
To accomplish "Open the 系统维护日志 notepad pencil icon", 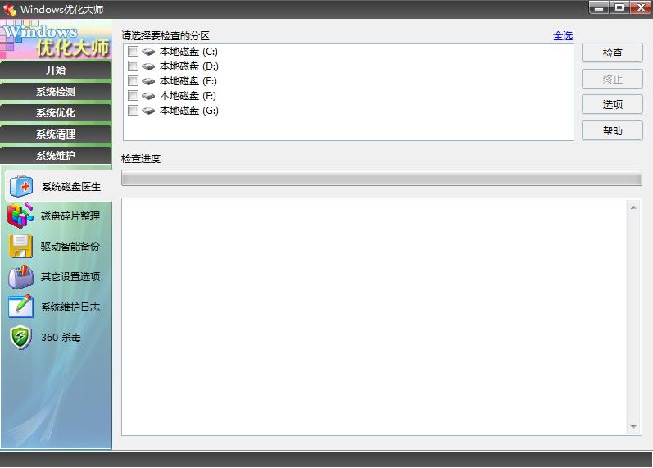I will [x=20, y=307].
